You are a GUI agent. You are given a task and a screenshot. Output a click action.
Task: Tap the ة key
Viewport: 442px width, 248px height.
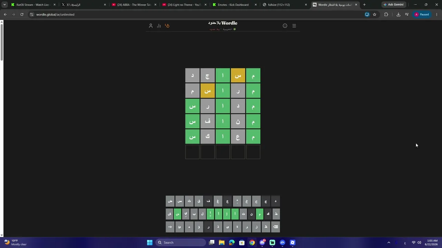click(237, 227)
